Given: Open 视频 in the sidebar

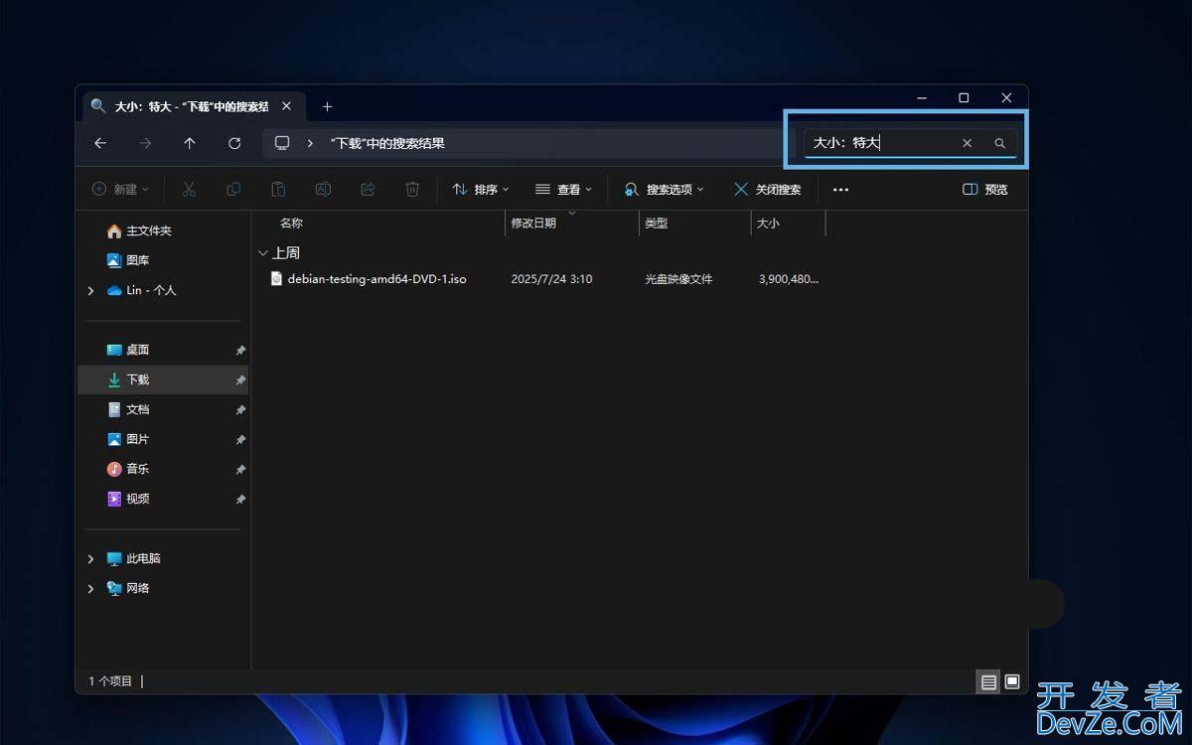Looking at the screenshot, I should pos(138,499).
